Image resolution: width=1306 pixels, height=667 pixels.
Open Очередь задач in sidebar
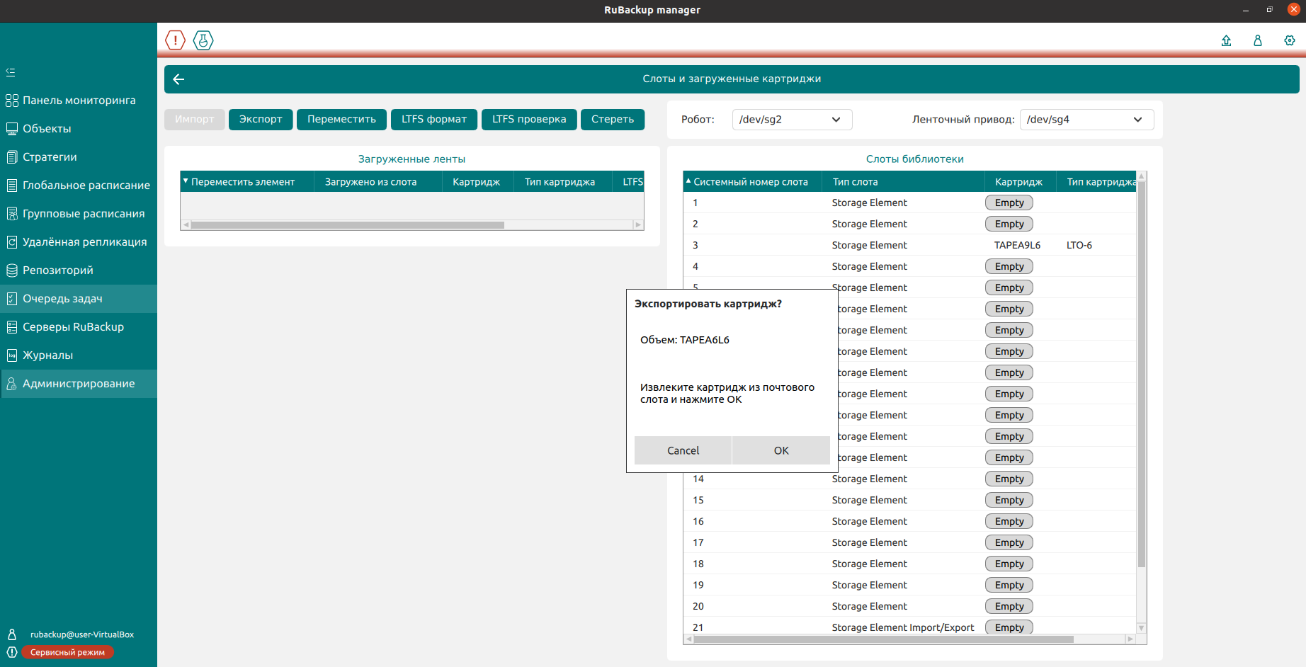[62, 299]
